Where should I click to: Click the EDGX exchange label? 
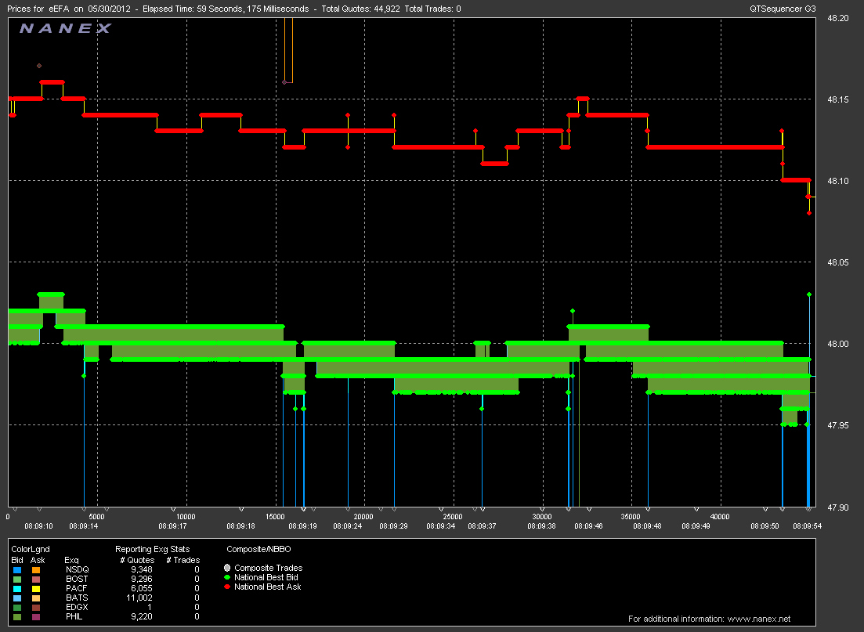[77, 607]
